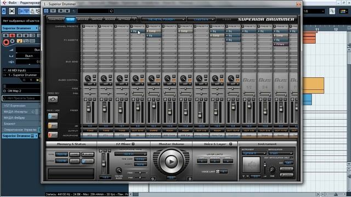This screenshot has height=197, width=351.
Task: Switch to the Construct tab
Action: click(x=56, y=20)
